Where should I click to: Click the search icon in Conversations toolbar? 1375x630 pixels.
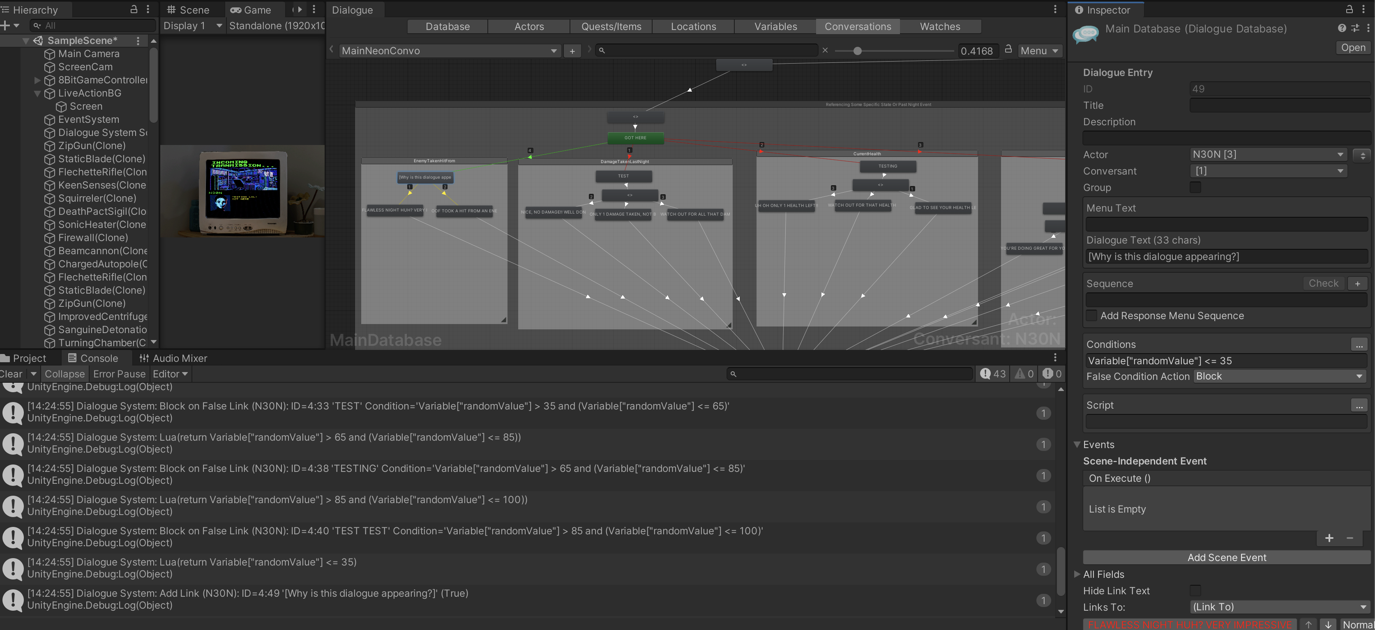(602, 50)
